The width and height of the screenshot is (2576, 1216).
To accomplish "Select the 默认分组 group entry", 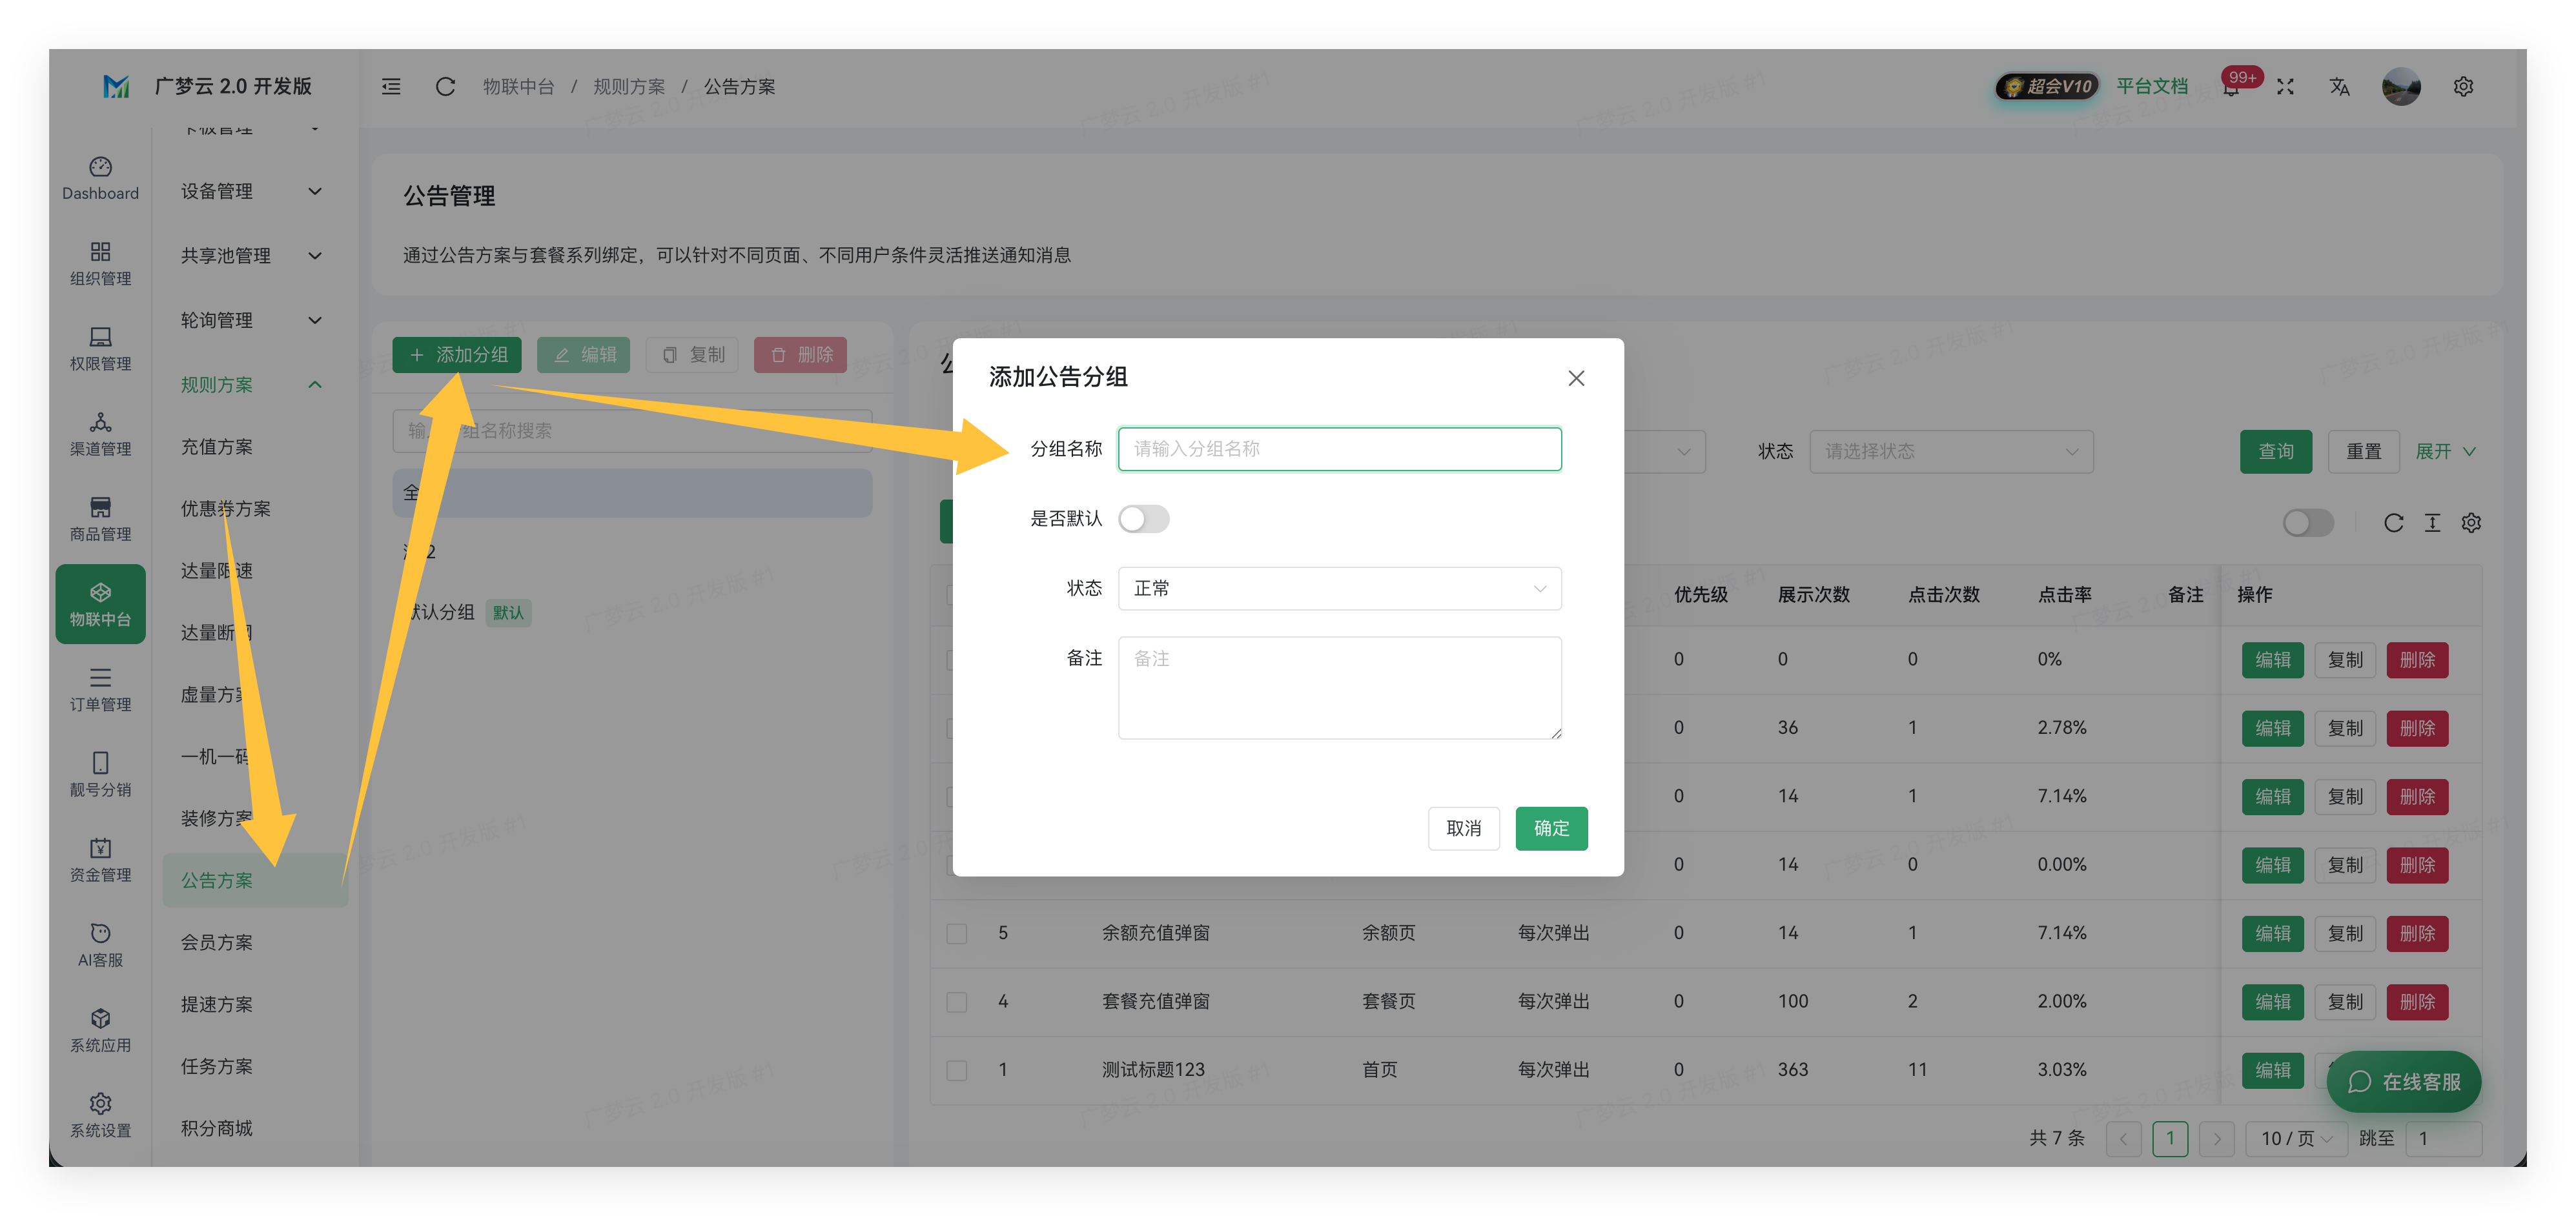I will (632, 612).
